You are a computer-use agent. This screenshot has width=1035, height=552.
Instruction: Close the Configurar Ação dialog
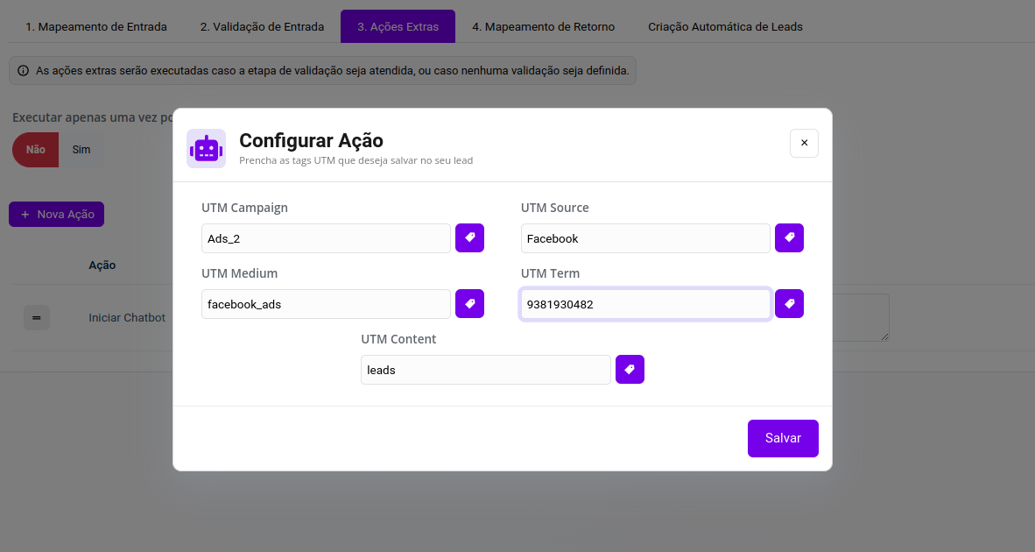tap(804, 143)
